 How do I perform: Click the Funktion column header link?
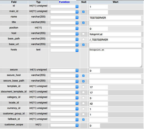(64, 2)
